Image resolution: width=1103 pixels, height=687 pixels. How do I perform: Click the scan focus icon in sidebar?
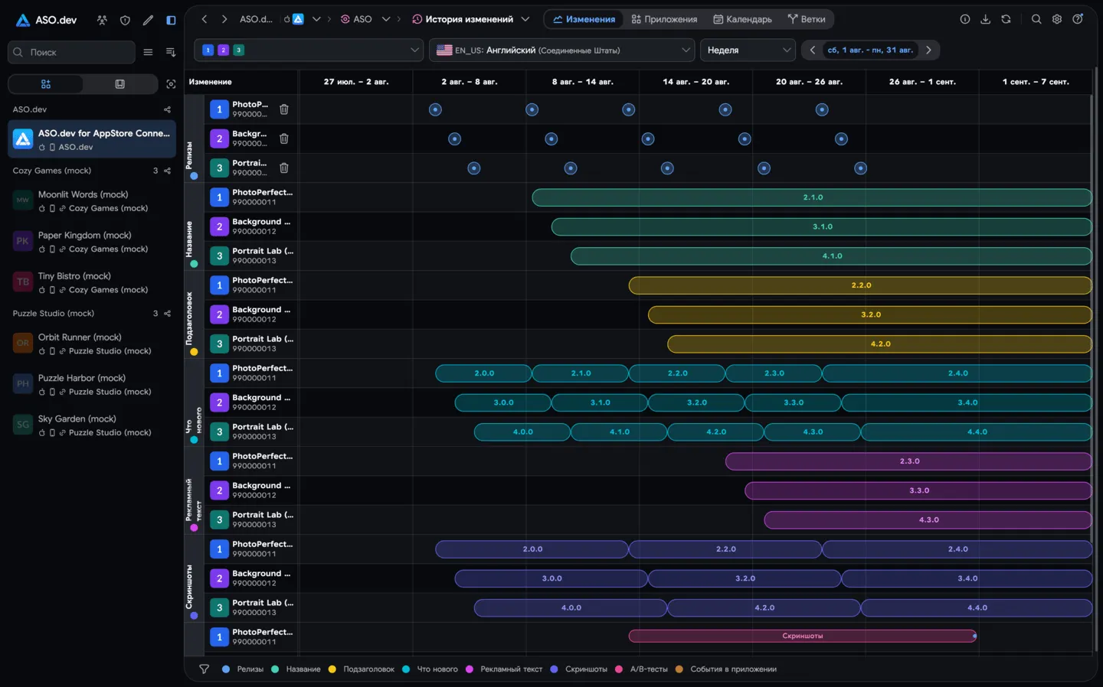point(171,84)
